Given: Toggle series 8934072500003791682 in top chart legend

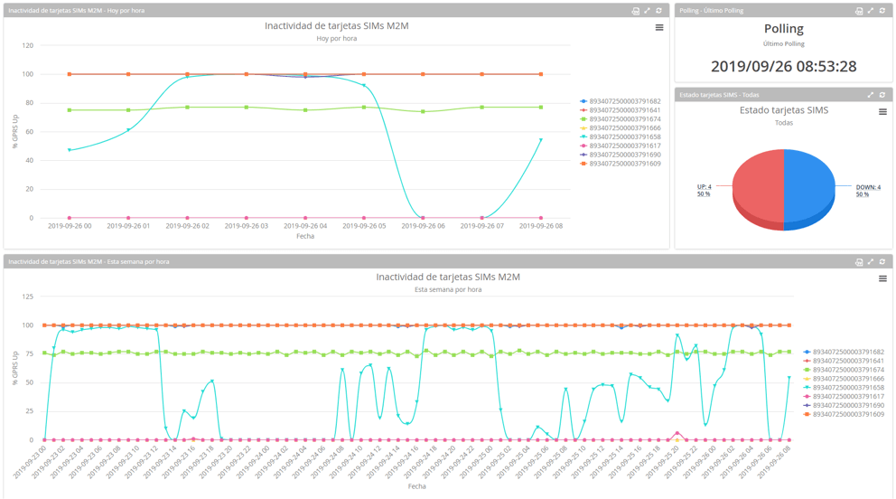Looking at the screenshot, I should point(624,101).
